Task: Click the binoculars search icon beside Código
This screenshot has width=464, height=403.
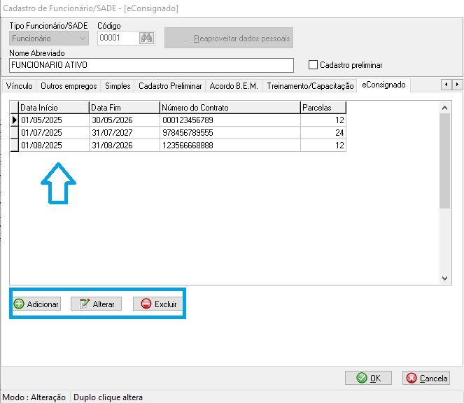Action: 147,38
